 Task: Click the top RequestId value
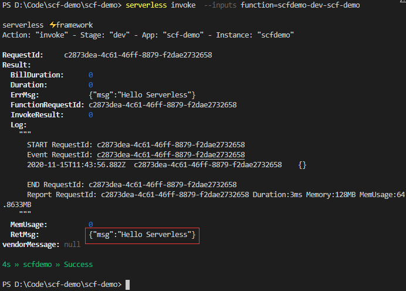pos(138,55)
